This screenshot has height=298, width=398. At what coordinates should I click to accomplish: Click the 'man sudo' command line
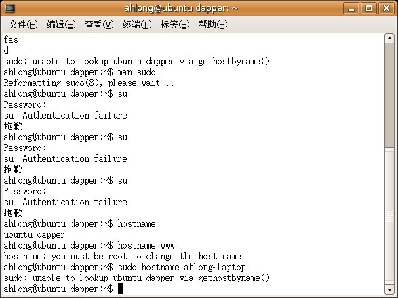[79, 72]
